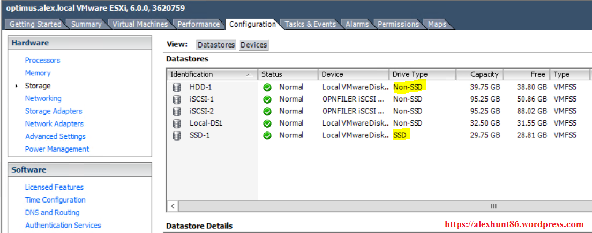Select the Configuration tab
The image size is (592, 233).
(x=252, y=24)
